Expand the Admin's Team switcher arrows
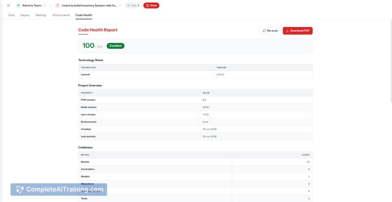The width and height of the screenshot is (392, 202). click(45, 5)
